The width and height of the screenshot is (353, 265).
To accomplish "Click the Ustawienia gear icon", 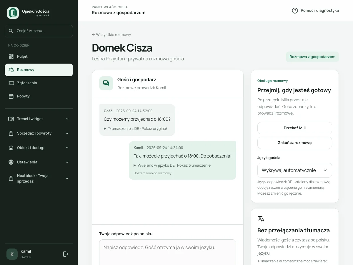I will pyautogui.click(x=11, y=162).
